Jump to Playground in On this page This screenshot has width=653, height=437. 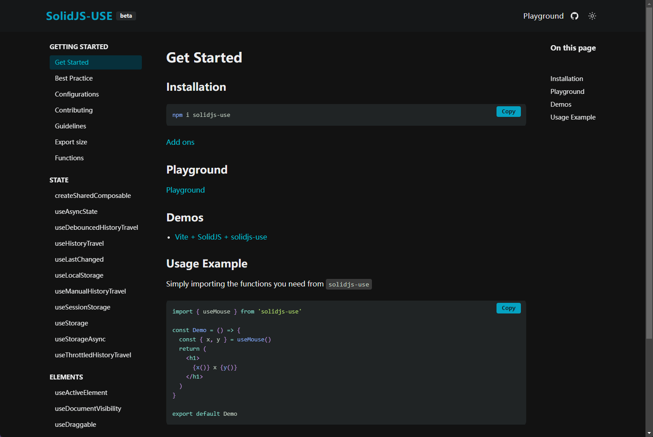(567, 92)
